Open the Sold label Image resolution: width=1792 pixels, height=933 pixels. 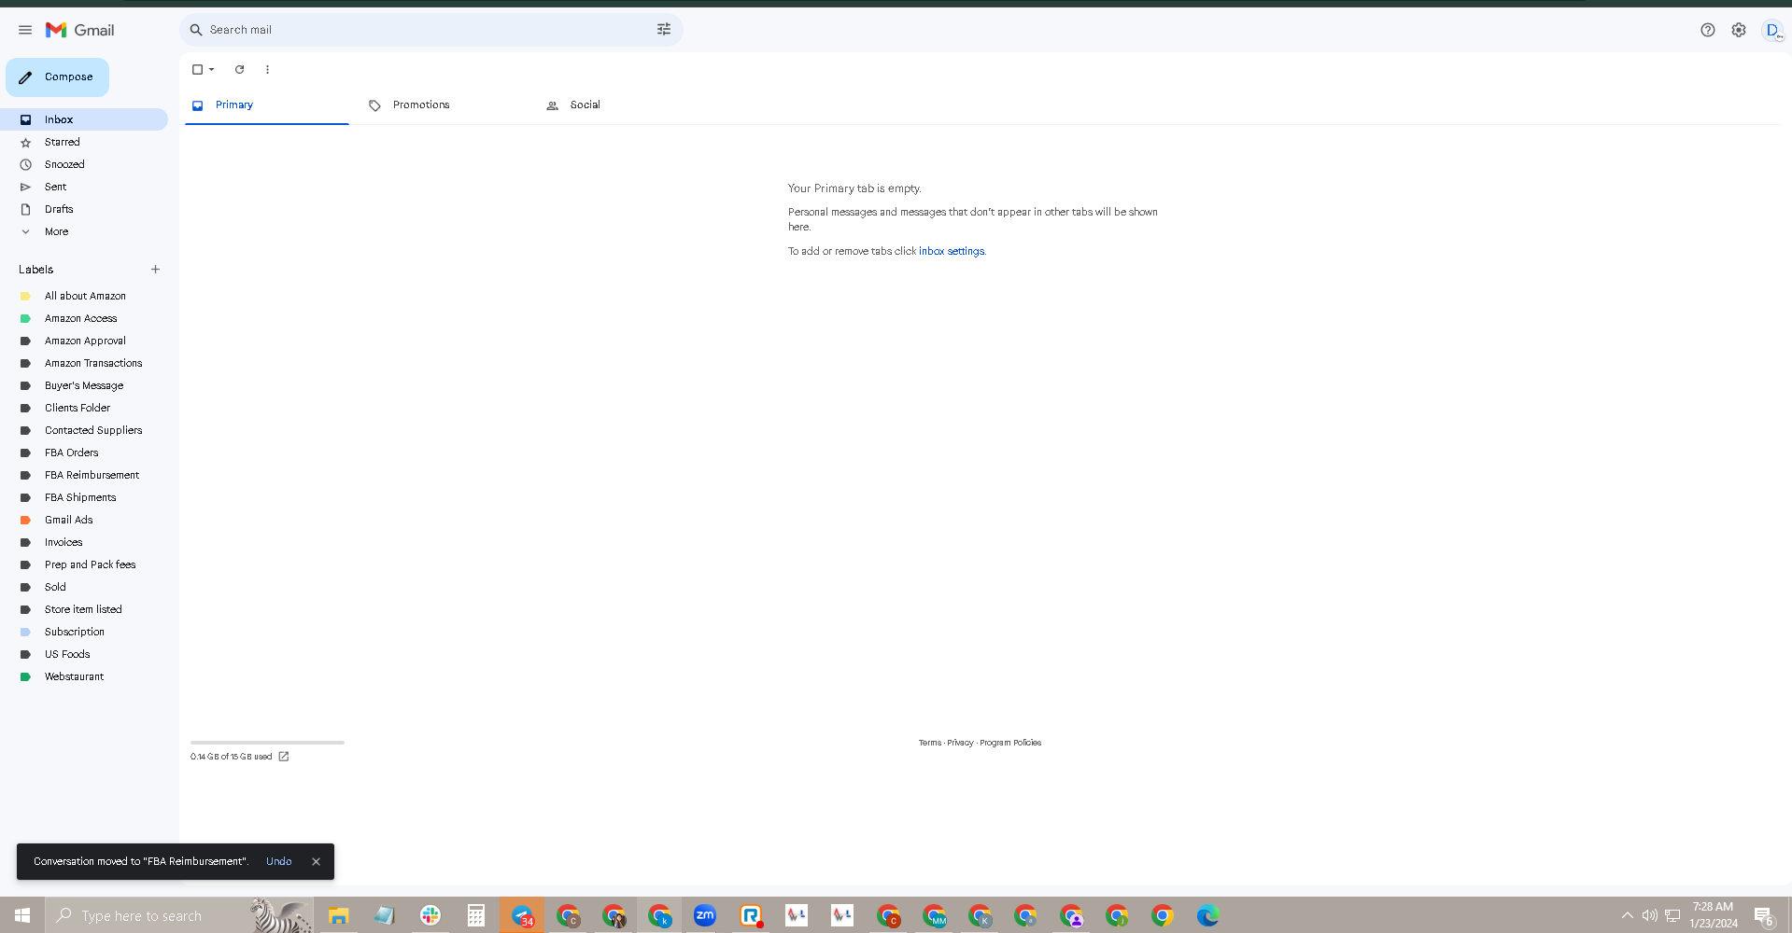[x=84, y=587]
